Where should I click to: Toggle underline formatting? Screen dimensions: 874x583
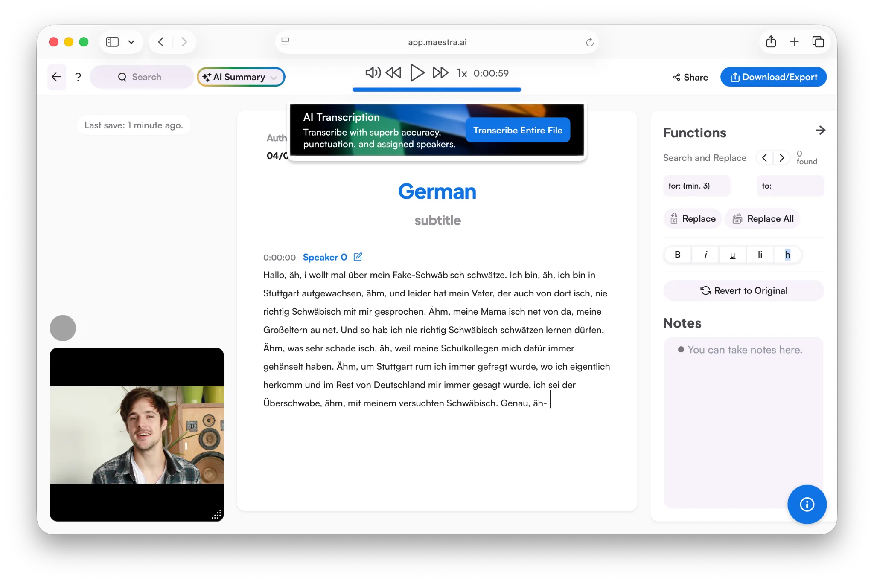tap(732, 255)
